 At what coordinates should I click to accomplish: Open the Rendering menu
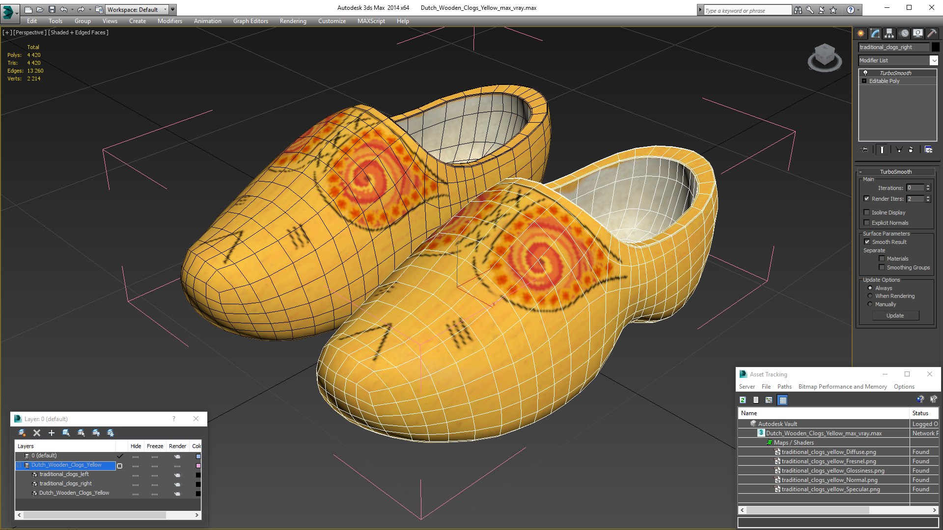point(293,21)
